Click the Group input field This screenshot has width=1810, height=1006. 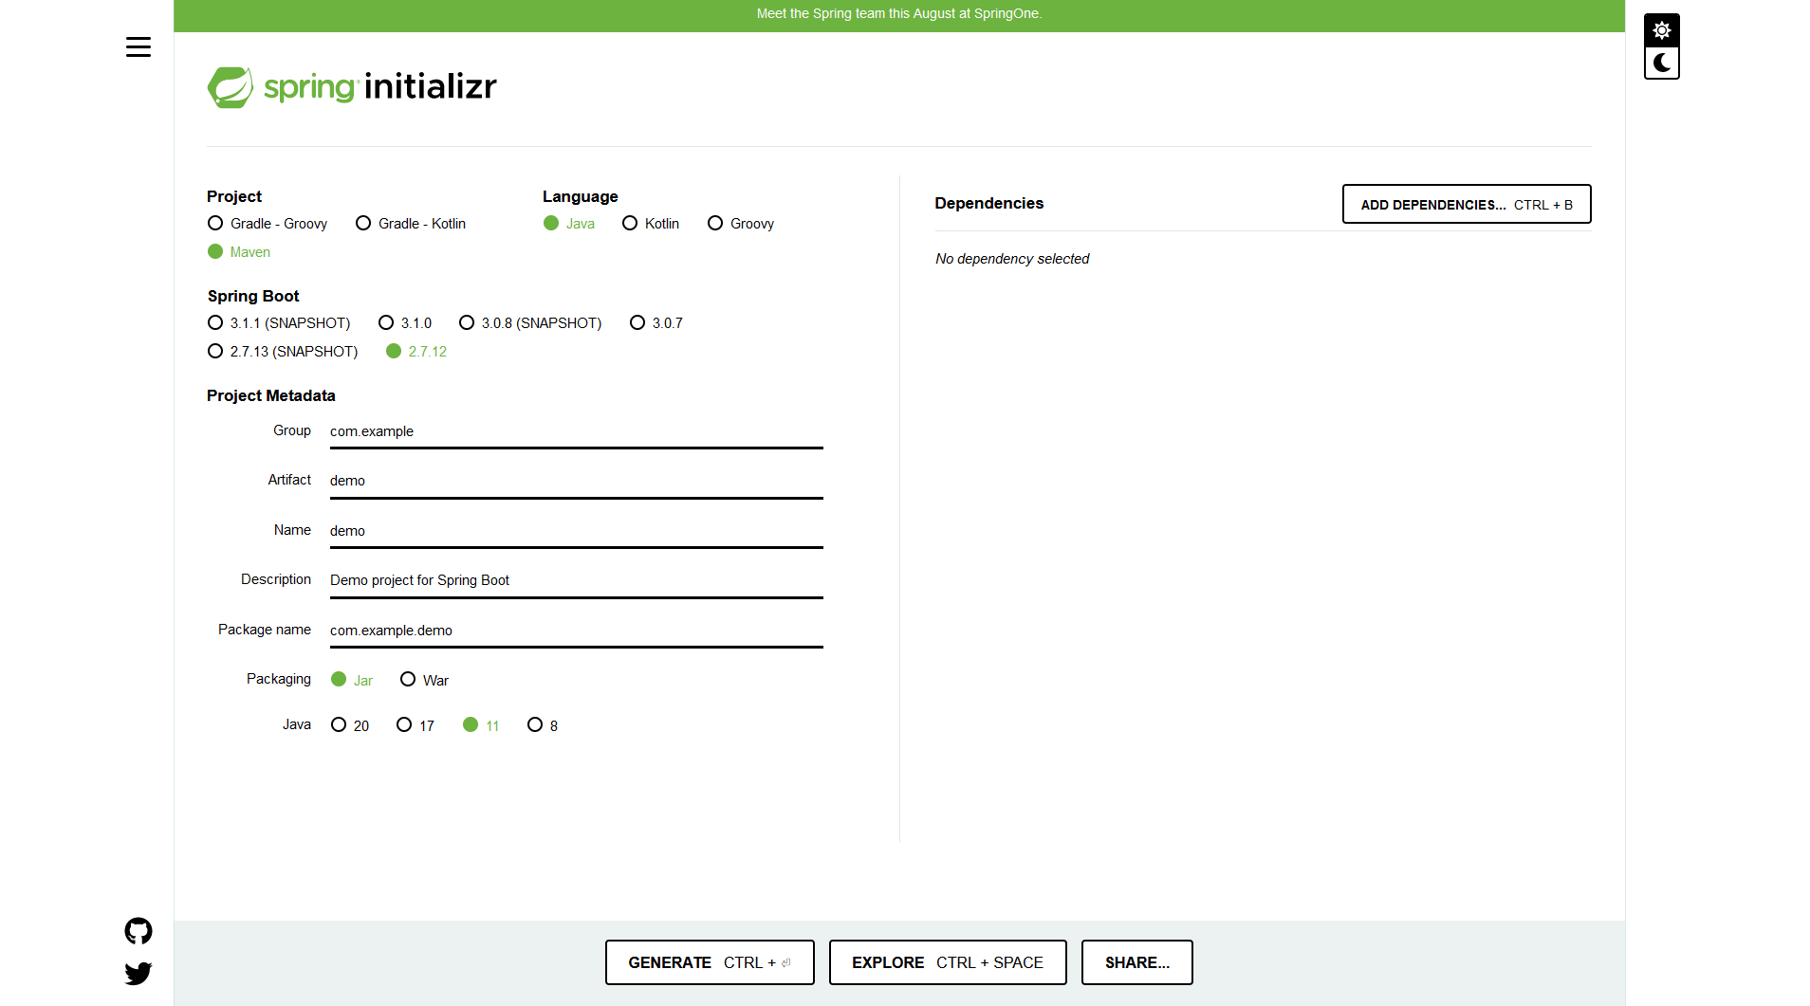point(577,431)
